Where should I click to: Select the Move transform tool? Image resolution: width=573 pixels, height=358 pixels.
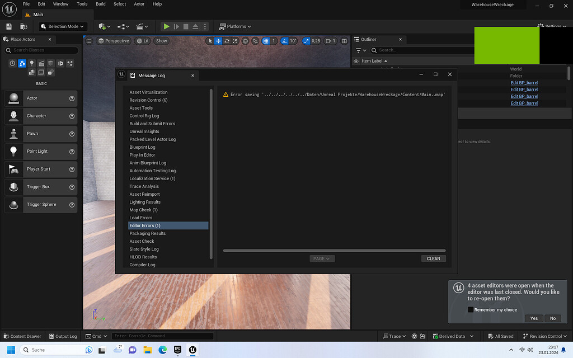tap(218, 40)
